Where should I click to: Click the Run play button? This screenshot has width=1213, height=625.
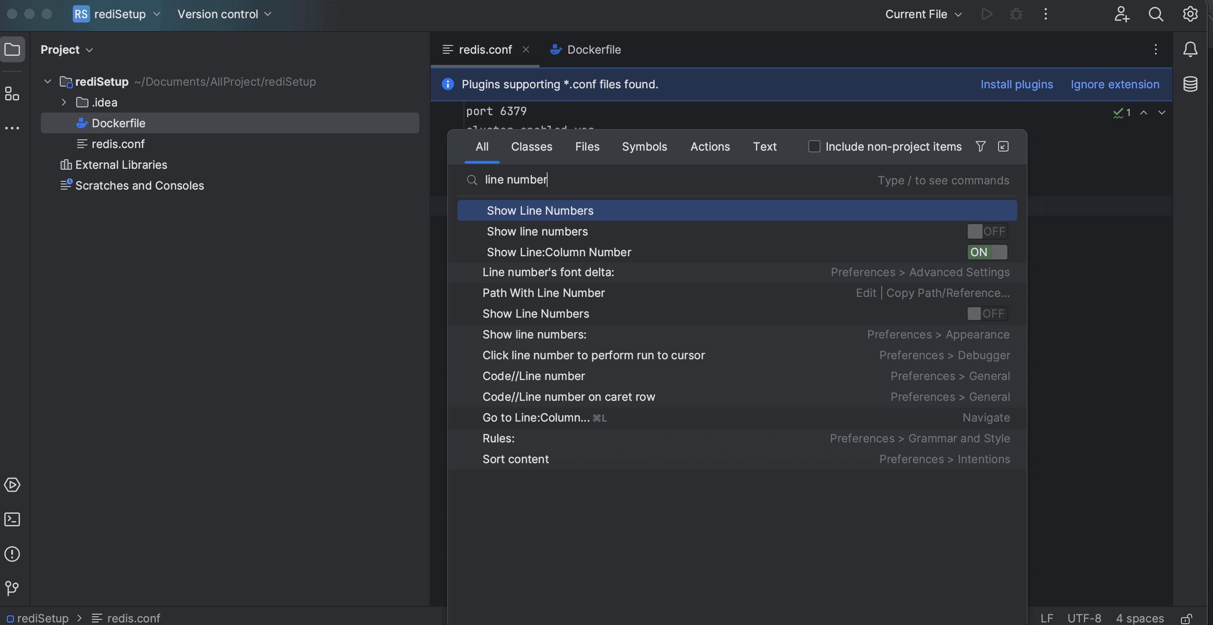pyautogui.click(x=987, y=14)
